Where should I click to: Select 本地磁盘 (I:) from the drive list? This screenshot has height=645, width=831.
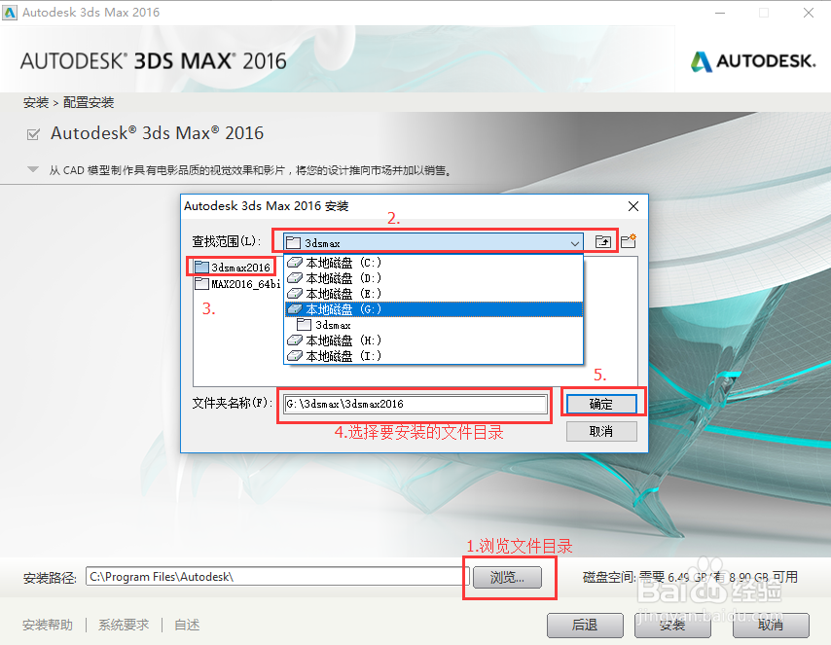click(x=331, y=355)
